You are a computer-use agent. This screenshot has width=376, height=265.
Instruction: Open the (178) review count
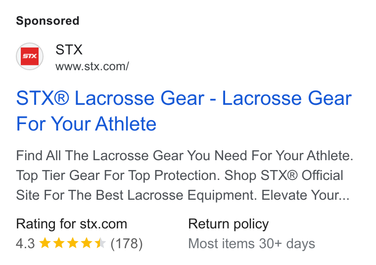(126, 244)
